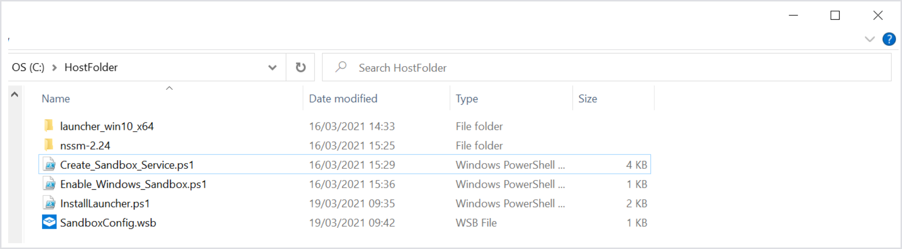Screen dimensions: 902x249
Task: Click in the Search HostFolder box
Action: [605, 68]
